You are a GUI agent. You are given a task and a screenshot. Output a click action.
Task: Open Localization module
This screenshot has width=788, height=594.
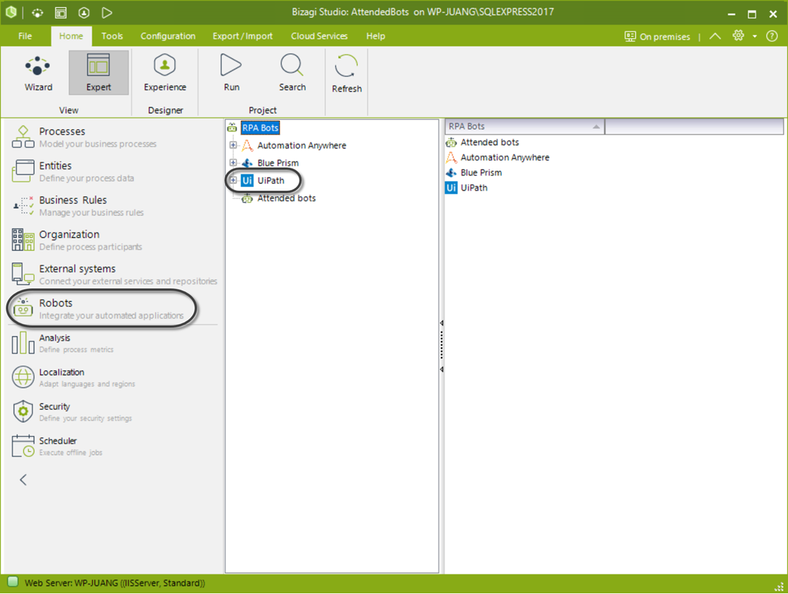pos(113,378)
